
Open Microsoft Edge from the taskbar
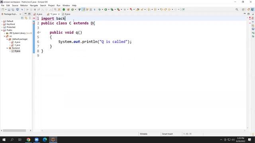[45, 139]
